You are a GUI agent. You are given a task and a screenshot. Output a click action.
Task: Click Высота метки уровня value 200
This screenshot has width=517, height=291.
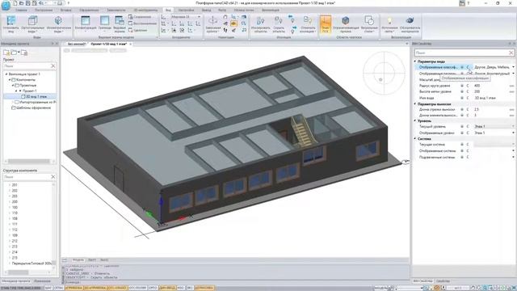point(477,91)
